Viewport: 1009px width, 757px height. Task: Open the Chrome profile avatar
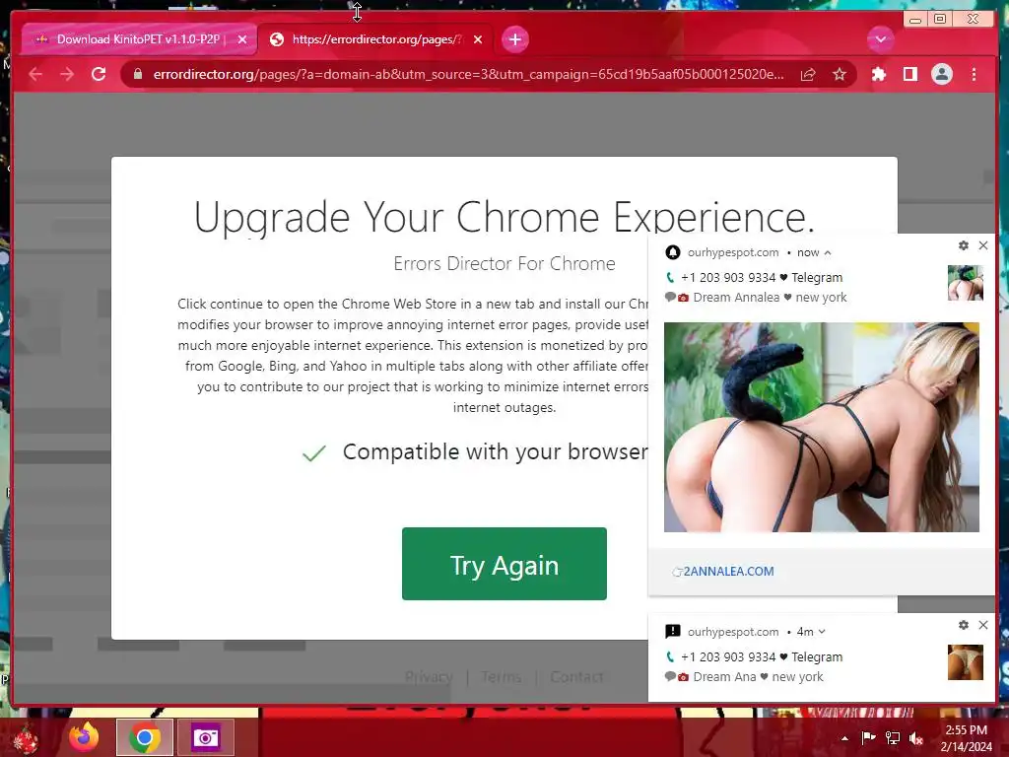[942, 75]
